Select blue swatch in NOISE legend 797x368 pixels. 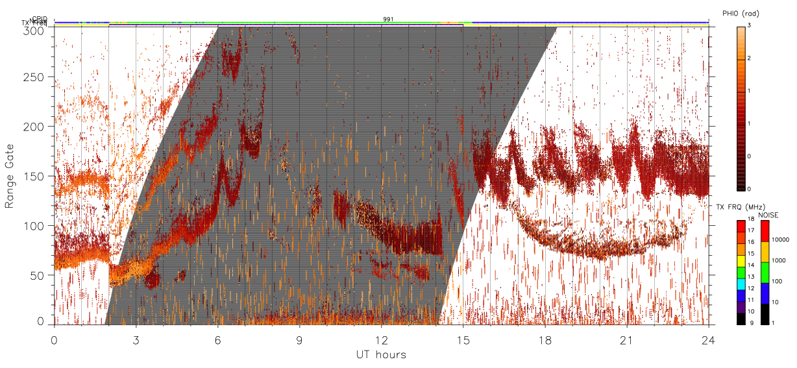point(765,293)
